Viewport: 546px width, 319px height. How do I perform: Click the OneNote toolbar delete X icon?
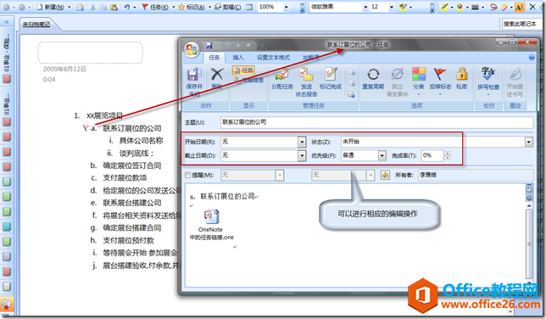pyautogui.click(x=532, y=7)
